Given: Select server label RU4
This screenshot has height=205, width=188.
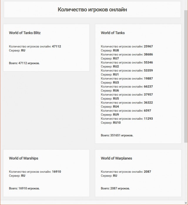Looking at the screenshot, I should tap(116, 106).
